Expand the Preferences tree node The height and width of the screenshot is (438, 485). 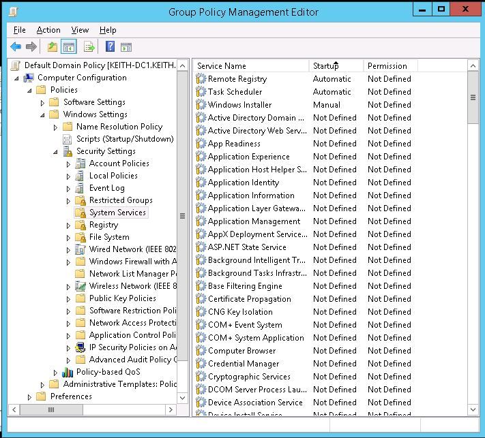click(x=29, y=397)
